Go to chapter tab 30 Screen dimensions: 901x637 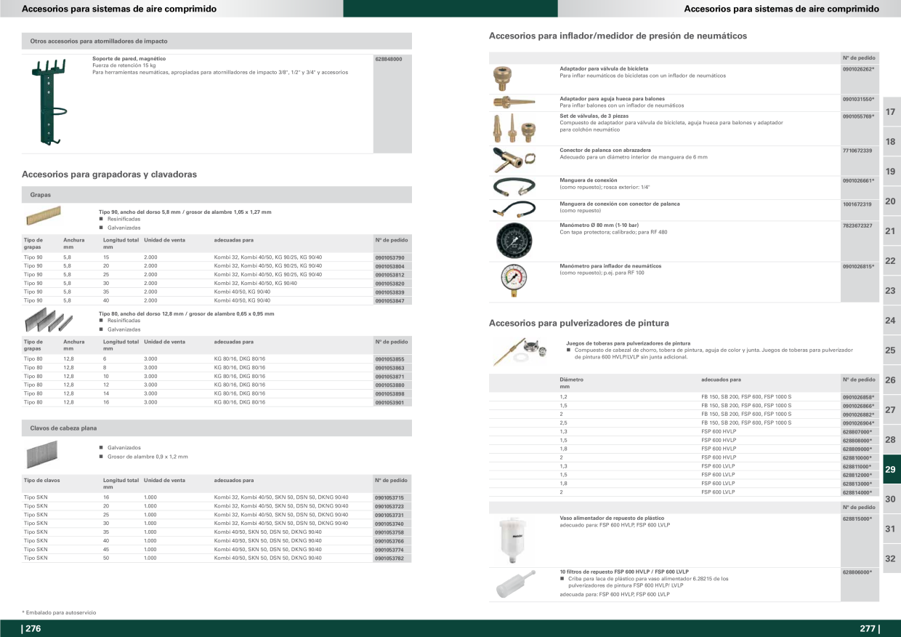pos(890,500)
